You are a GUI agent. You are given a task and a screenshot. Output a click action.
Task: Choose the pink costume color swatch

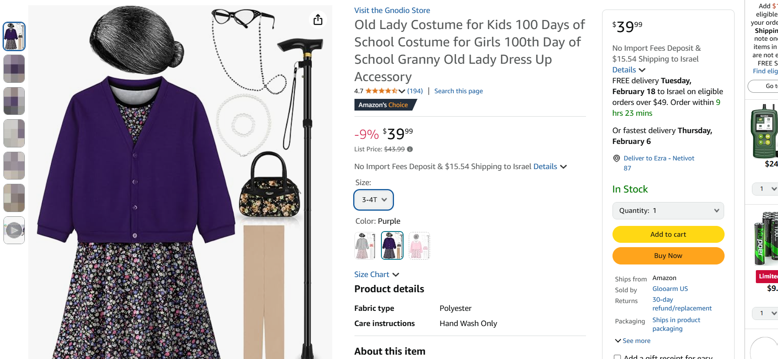click(419, 246)
